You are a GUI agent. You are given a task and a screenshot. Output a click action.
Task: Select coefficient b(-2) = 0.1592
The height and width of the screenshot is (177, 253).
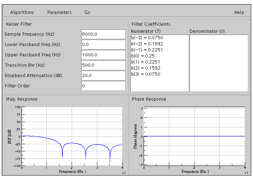point(147,44)
